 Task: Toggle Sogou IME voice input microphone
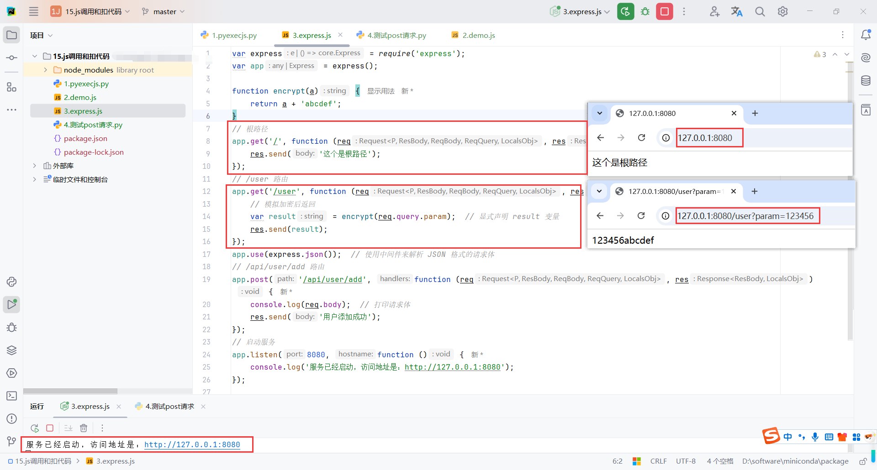(x=815, y=437)
